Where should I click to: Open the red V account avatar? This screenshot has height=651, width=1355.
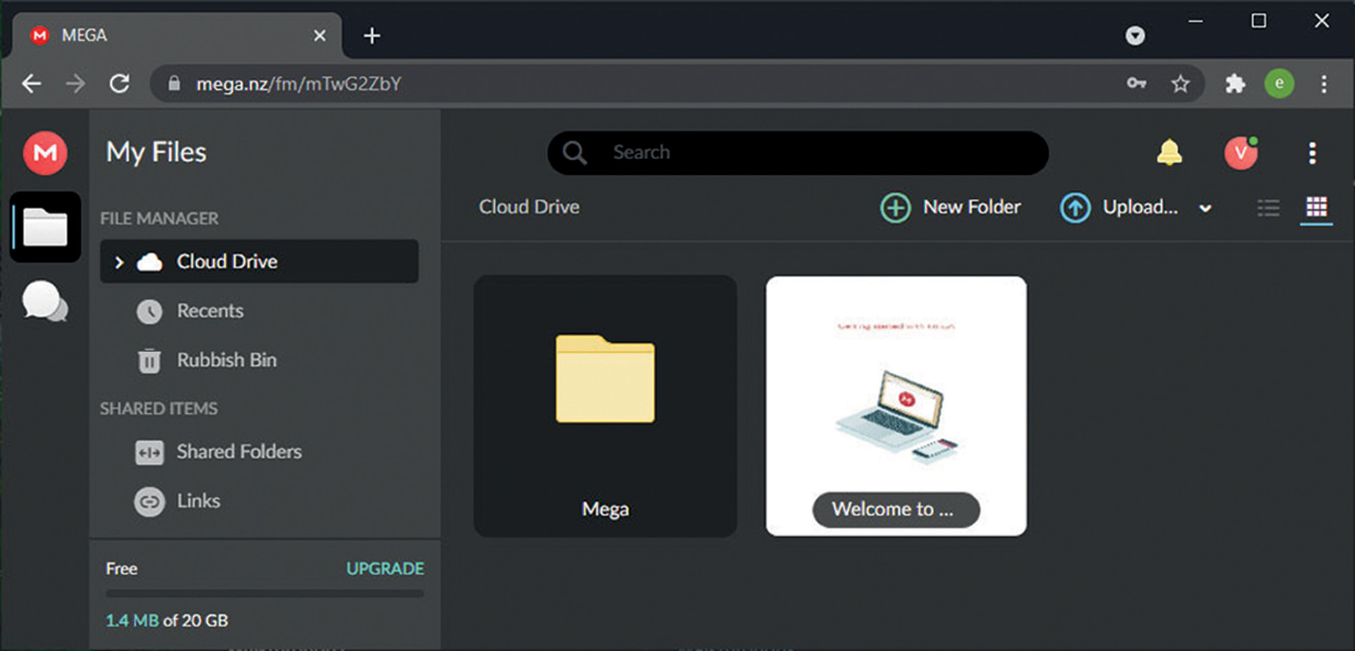[1241, 152]
